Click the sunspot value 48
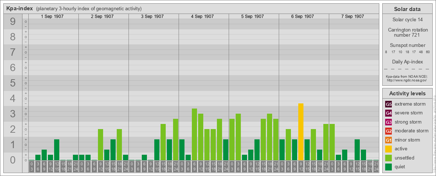Screen dimensions: 436x176 click(x=421, y=52)
